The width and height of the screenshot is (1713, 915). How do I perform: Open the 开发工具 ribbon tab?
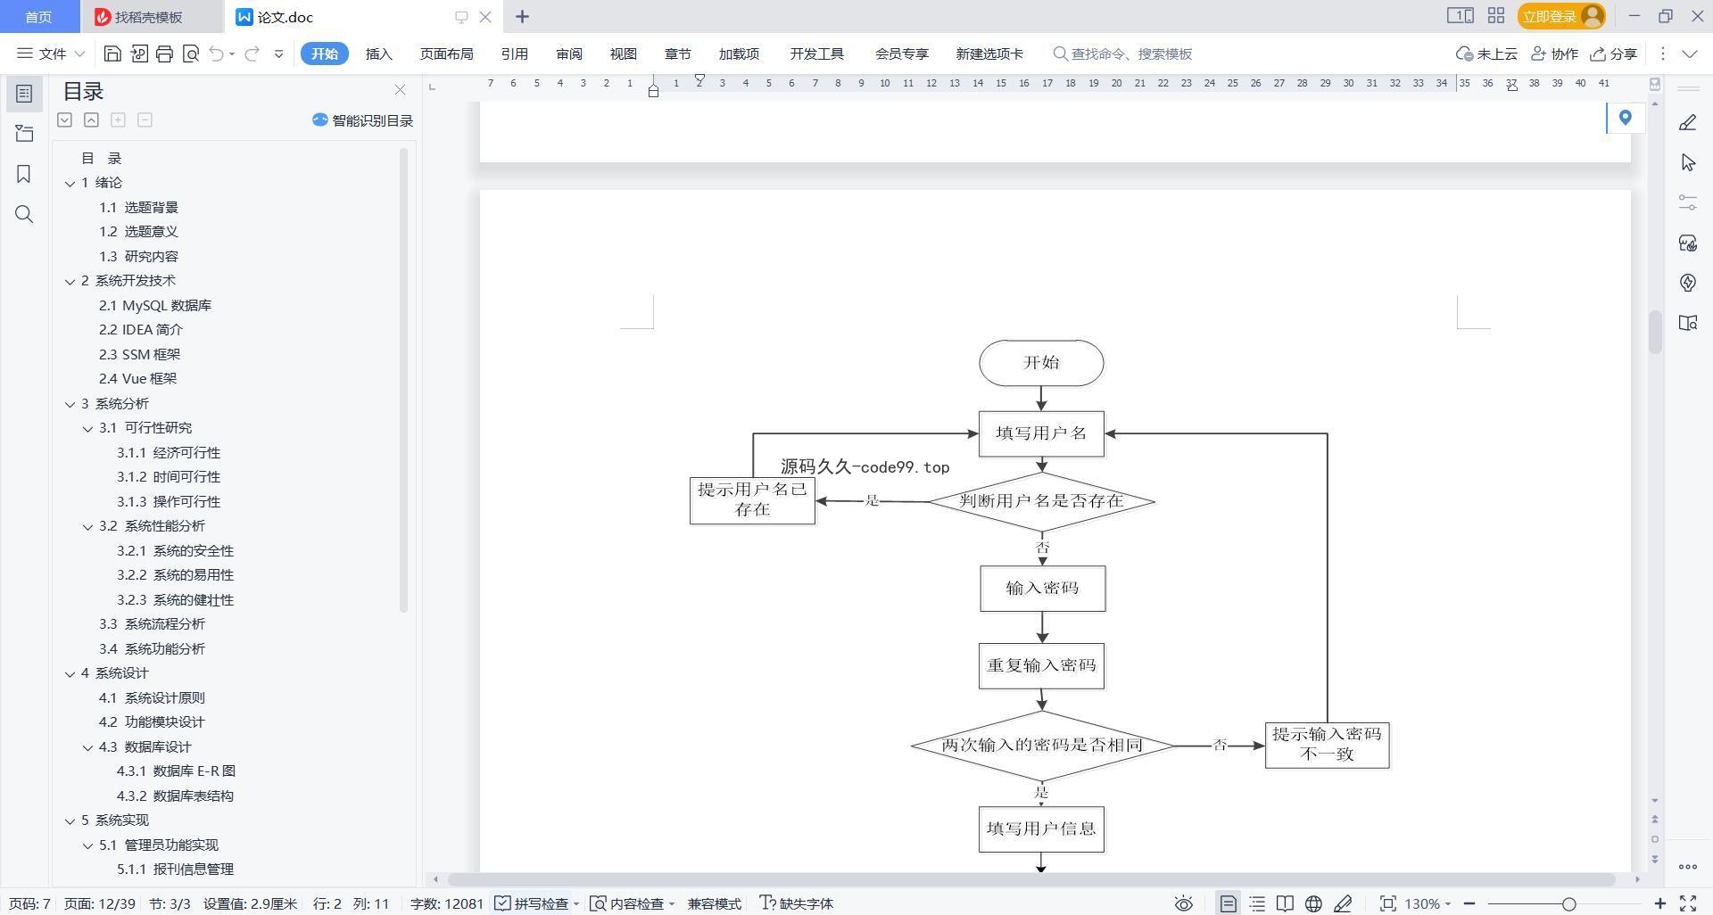tap(816, 54)
